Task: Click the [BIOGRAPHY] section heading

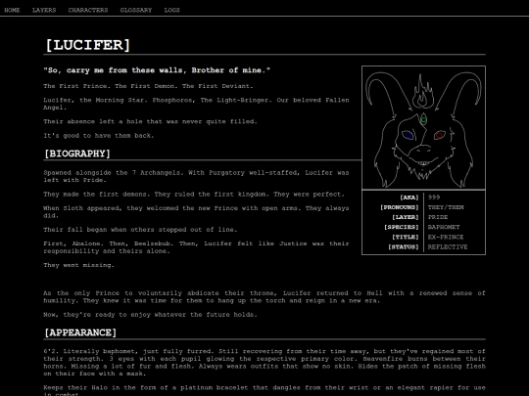Action: pyautogui.click(x=77, y=154)
